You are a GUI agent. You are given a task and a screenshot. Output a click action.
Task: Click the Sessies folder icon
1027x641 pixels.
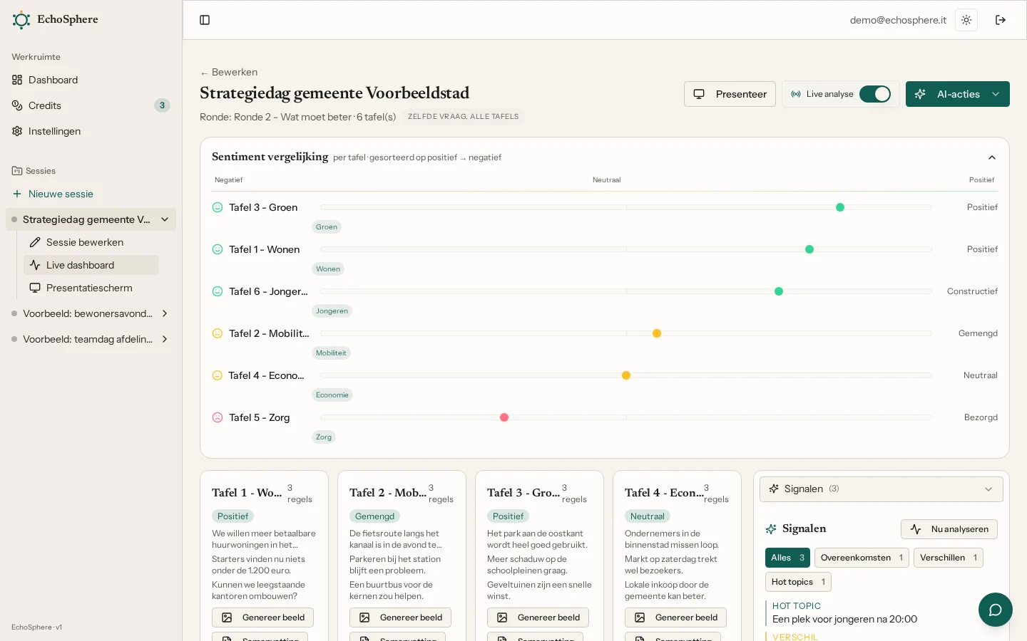pos(16,171)
